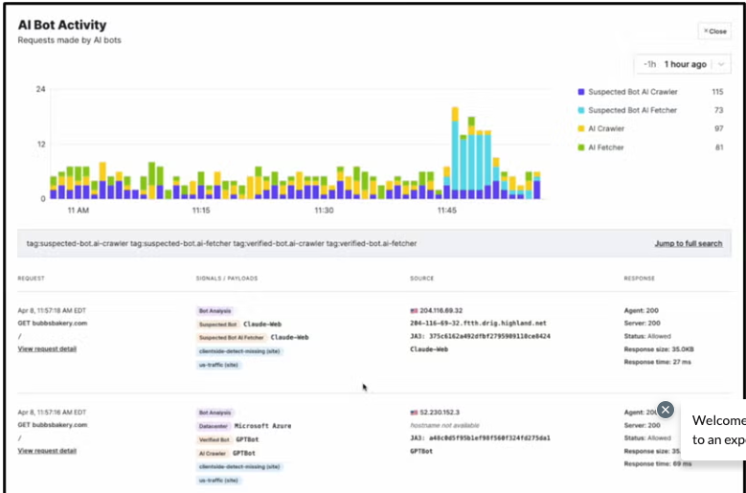This screenshot has height=493, width=746.
Task: Select the JA3 hash of the GPTBot request
Action: pyautogui.click(x=489, y=437)
